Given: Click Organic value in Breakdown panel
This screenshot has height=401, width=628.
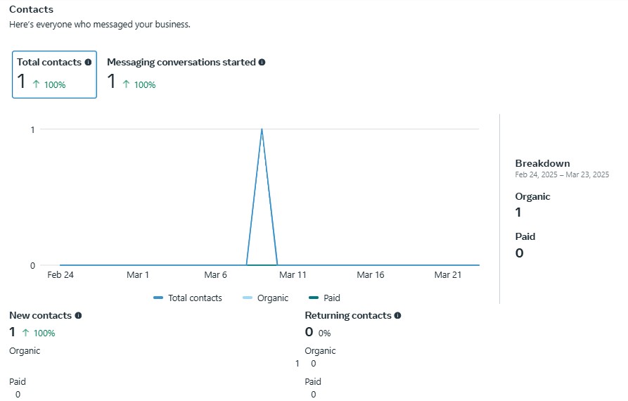Looking at the screenshot, I should point(518,212).
